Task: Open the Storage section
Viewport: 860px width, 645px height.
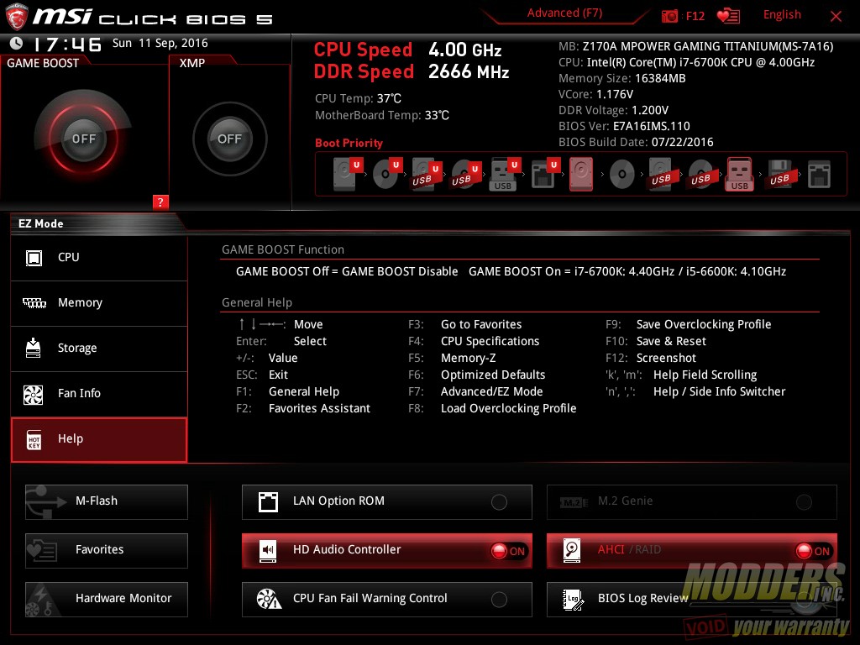Action: tap(99, 349)
